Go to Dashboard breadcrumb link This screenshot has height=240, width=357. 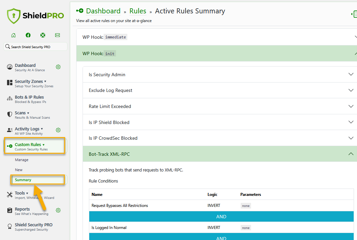pos(103,11)
